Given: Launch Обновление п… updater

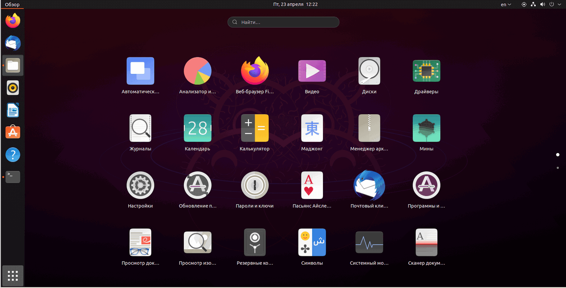Looking at the screenshot, I should pos(197,185).
